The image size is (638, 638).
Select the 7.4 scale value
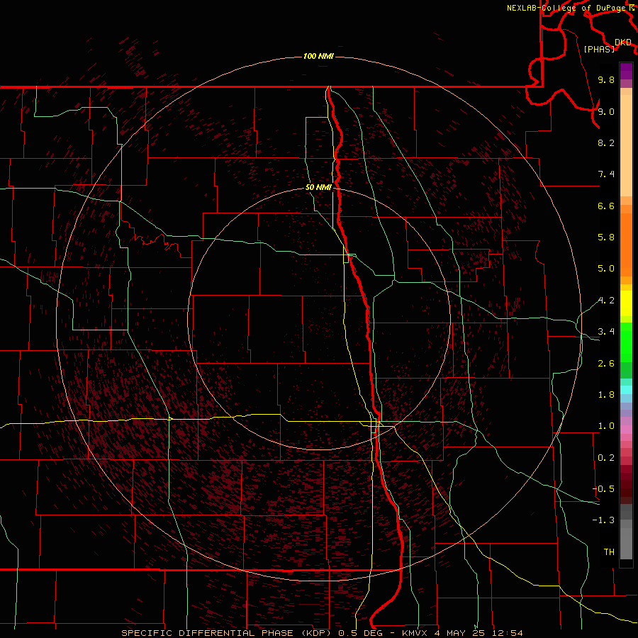point(606,174)
